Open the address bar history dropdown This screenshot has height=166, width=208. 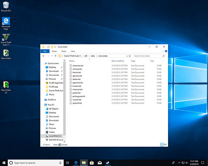point(127,56)
